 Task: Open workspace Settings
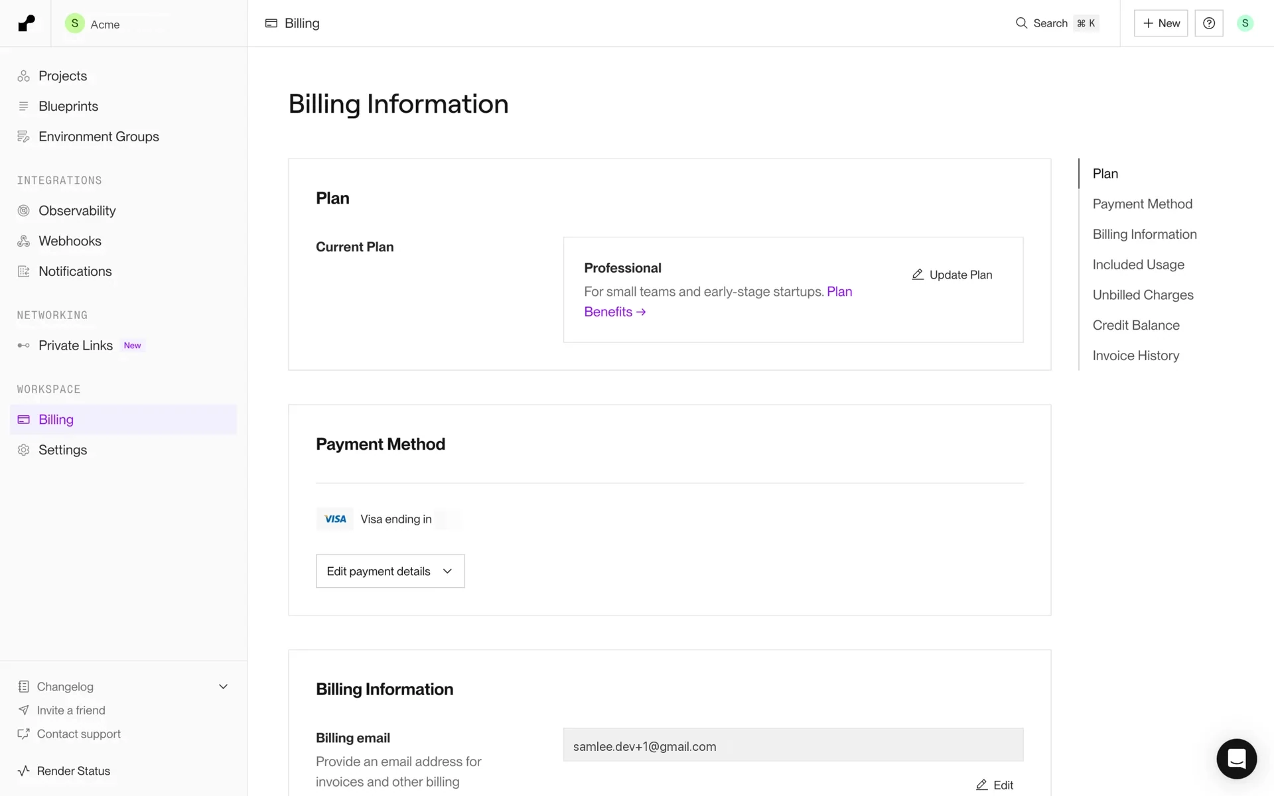(62, 450)
